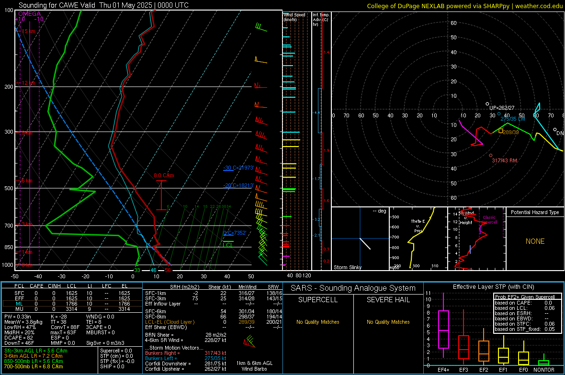Click the weather.cod.edu NEXLAB credit text
This screenshot has height=375, width=565.
click(x=465, y=6)
